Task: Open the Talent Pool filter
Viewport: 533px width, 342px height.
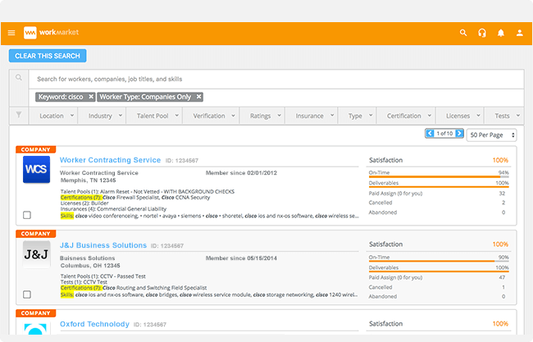Action: pyautogui.click(x=154, y=116)
